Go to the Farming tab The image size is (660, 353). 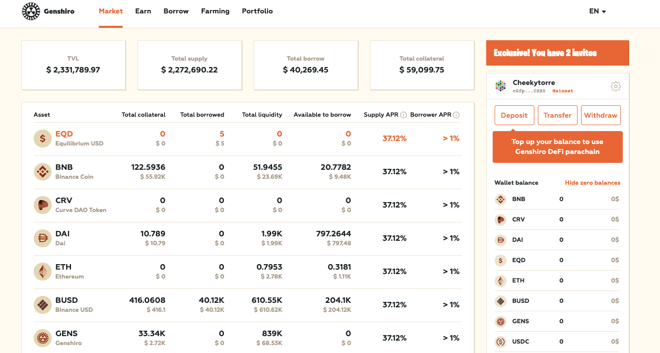click(215, 11)
